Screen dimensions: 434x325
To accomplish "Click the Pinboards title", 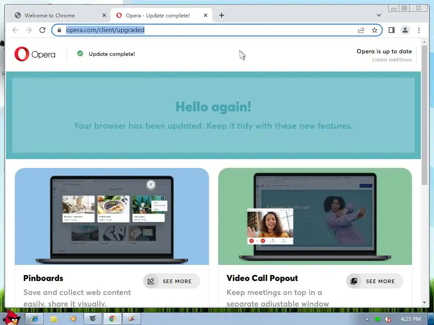I will point(43,278).
